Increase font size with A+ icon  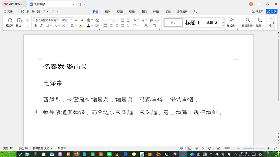click(x=77, y=20)
